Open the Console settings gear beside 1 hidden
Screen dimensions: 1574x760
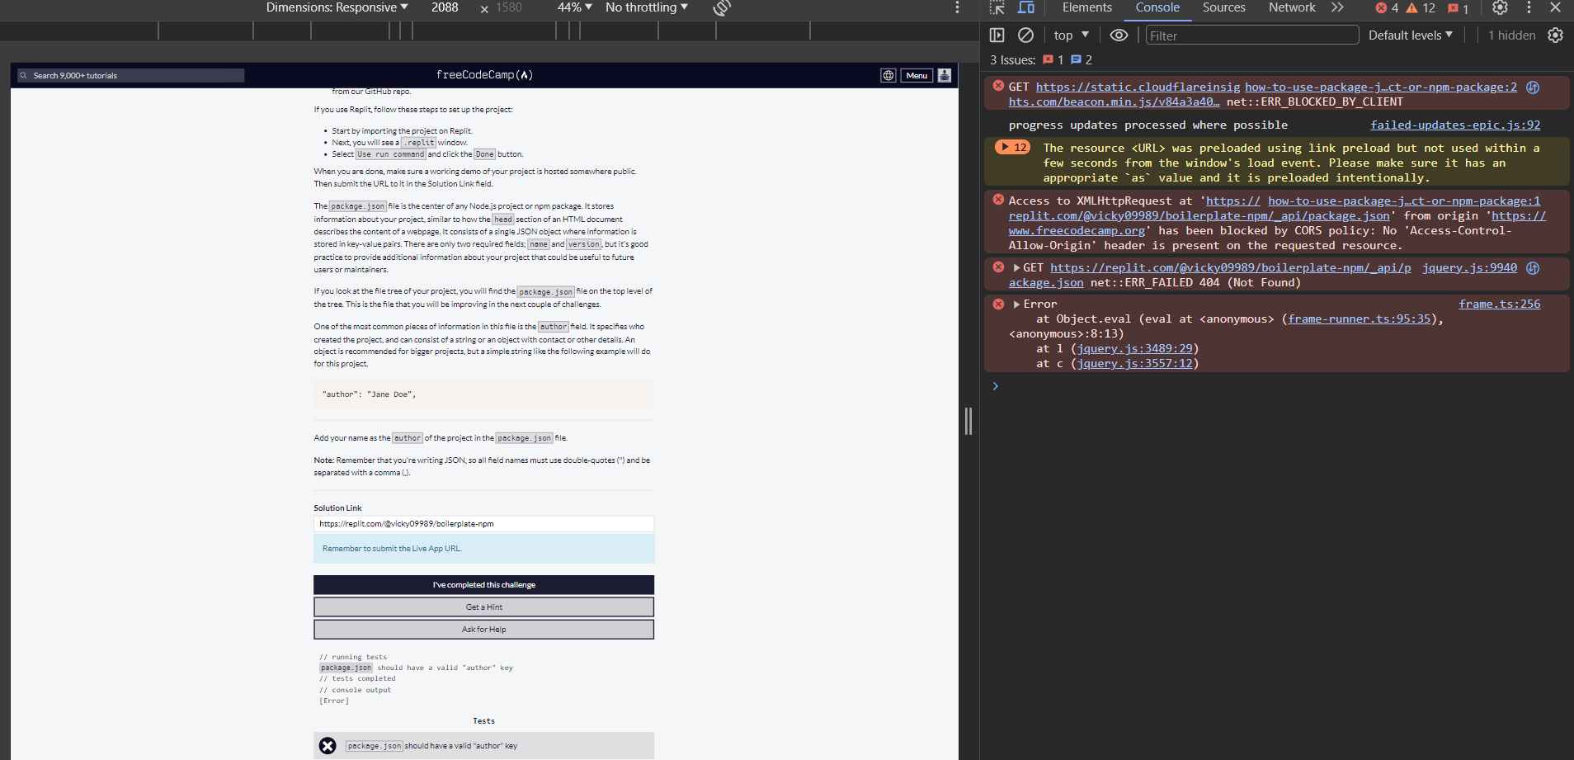[x=1556, y=35]
